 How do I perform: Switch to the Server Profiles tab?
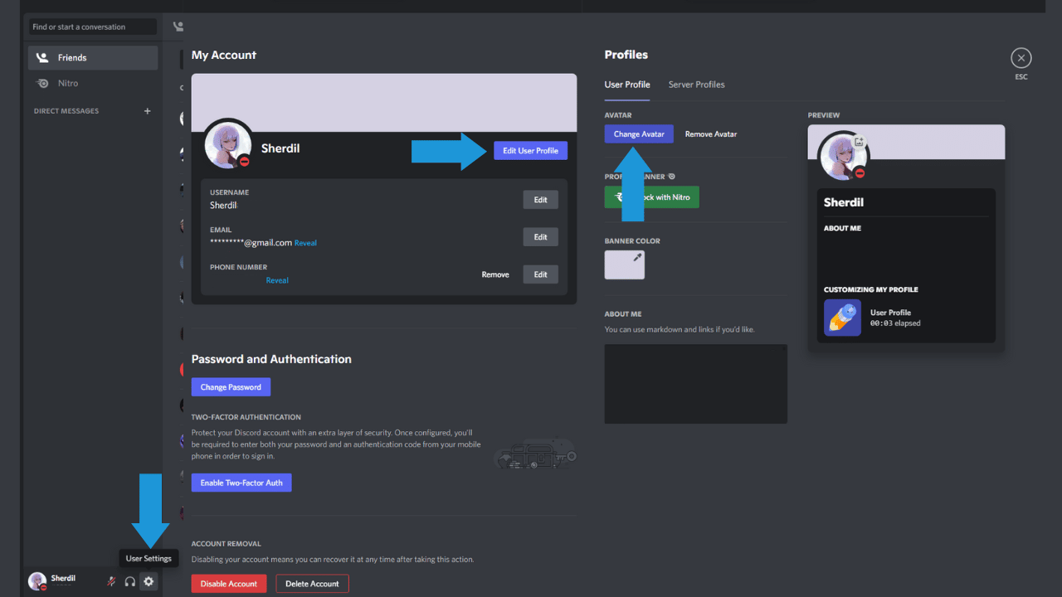tap(696, 84)
